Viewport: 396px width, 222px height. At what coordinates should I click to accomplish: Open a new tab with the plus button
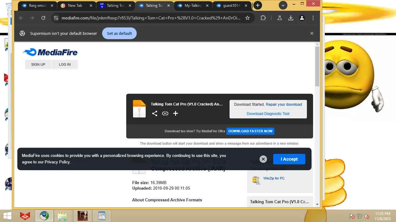(257, 5)
